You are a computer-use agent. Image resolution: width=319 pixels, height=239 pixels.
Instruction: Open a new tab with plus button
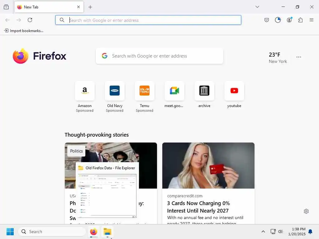coord(90,7)
